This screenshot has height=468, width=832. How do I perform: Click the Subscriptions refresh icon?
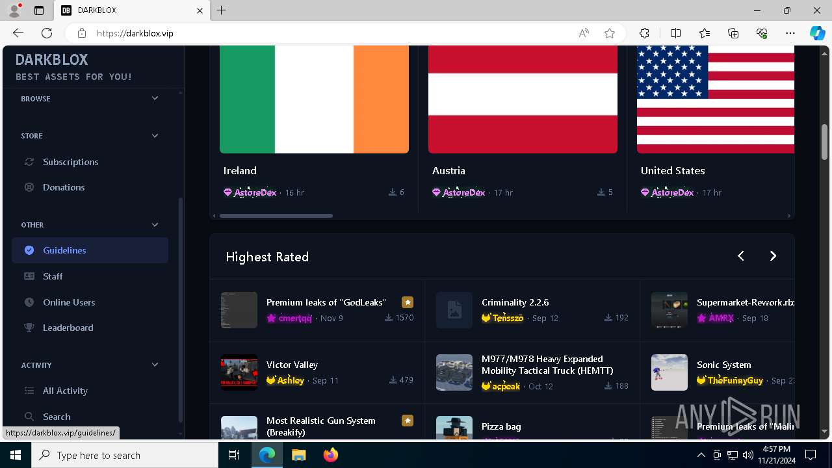(29, 162)
